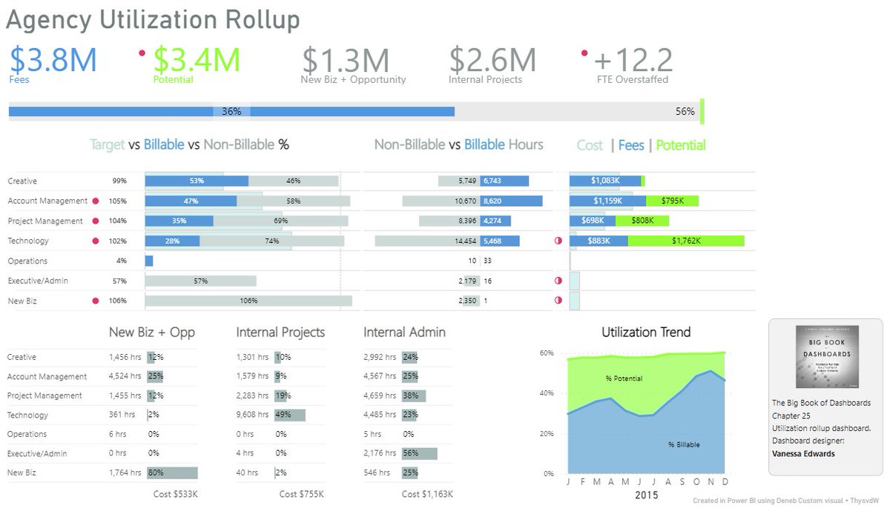Click the grey 106% New Biz bar

(248, 301)
